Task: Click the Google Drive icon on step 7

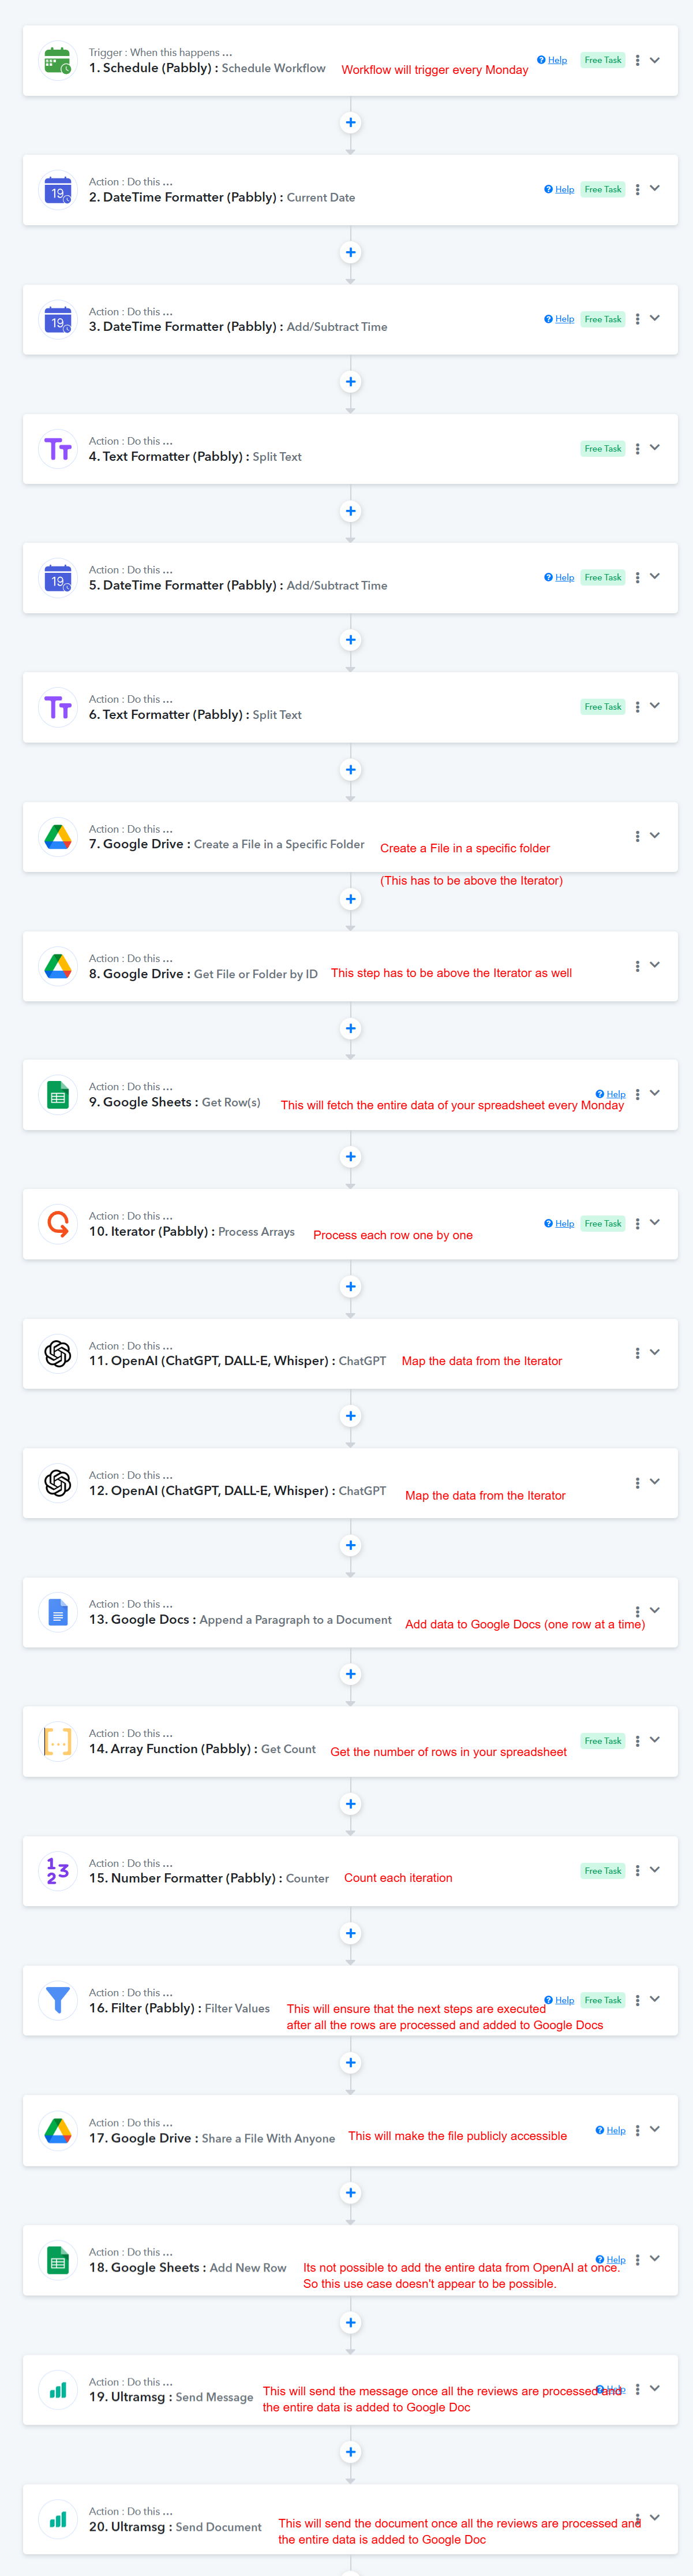Action: pyautogui.click(x=58, y=837)
